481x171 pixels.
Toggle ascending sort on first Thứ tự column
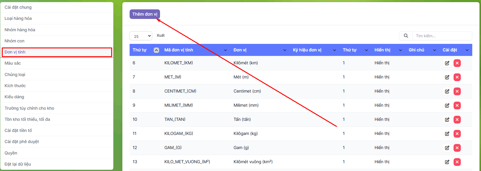coord(156,50)
